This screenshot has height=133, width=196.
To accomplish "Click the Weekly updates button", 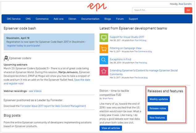I will (159, 99).
